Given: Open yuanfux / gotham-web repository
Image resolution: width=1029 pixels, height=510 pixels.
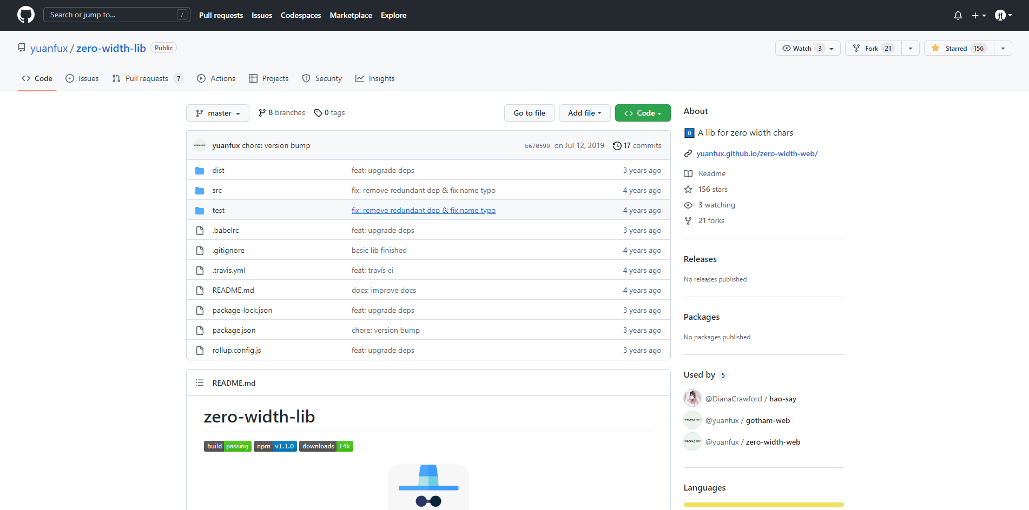Looking at the screenshot, I should click(x=748, y=420).
